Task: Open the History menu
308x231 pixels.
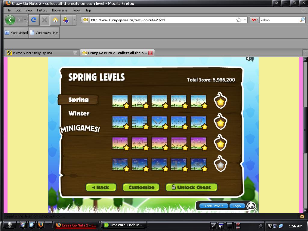Action: point(42,10)
